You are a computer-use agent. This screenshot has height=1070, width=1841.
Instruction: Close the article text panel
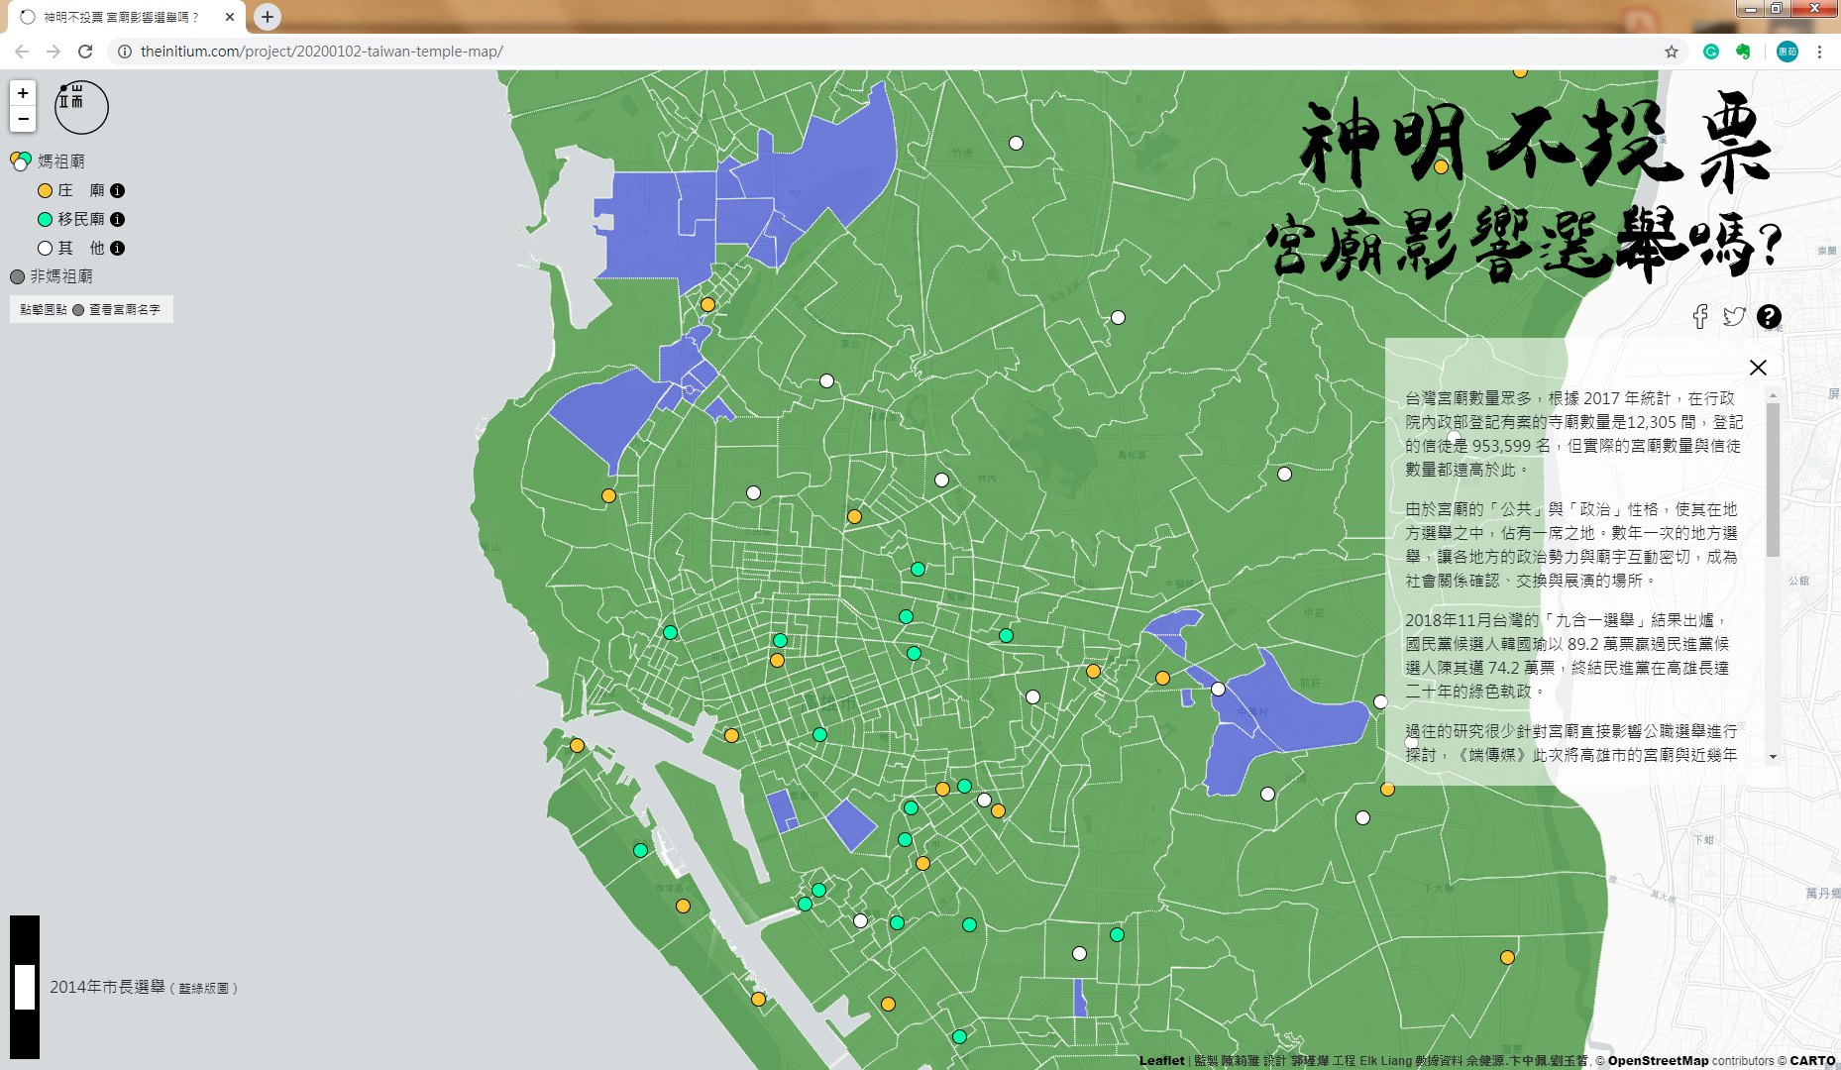coord(1758,368)
